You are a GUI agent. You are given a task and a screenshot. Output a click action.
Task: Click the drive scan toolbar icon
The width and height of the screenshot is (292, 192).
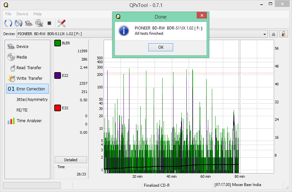(29, 23)
